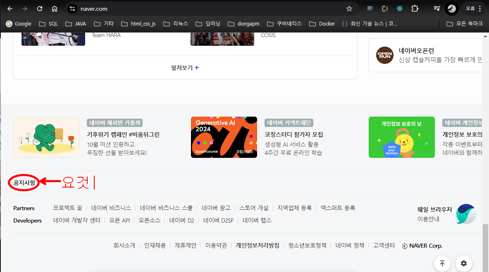Viewport: 489px width, 272px height.
Task: Open the browser home page icon
Action: [55, 9]
